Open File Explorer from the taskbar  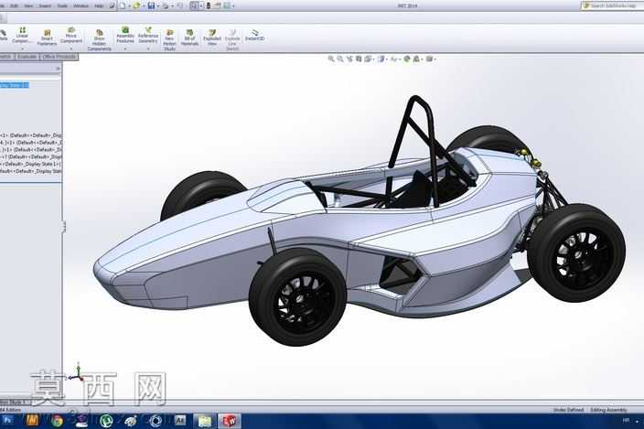pyautogui.click(x=205, y=421)
